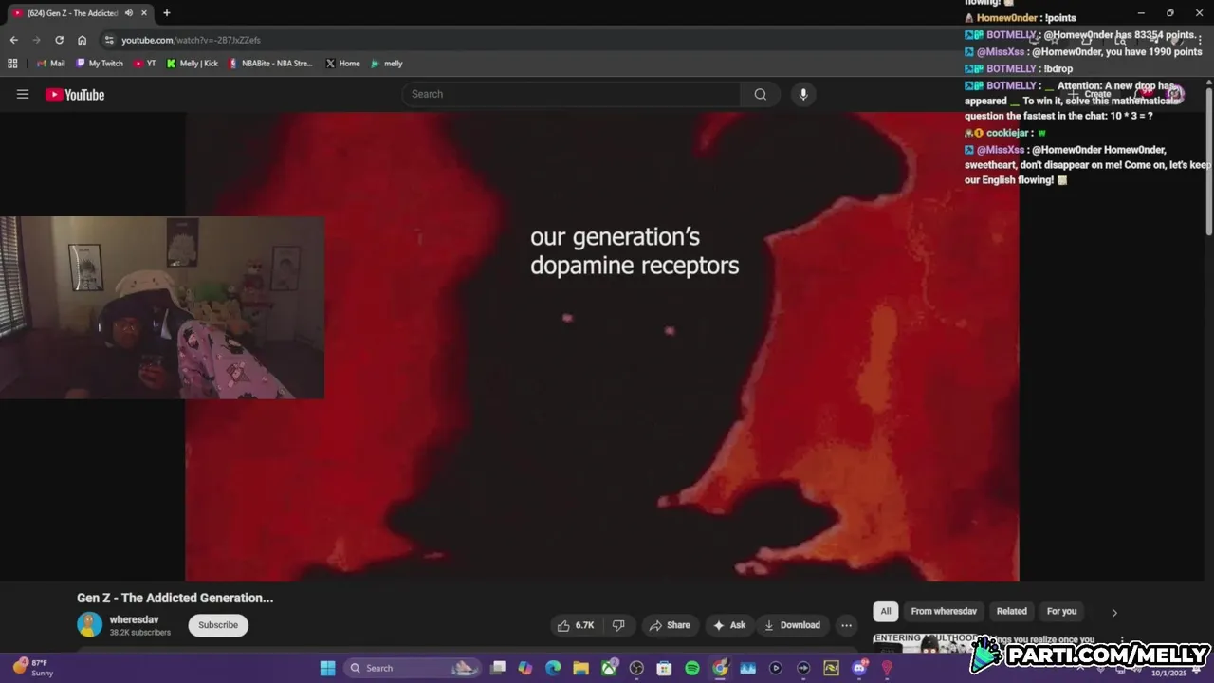Click the page vertical scrollbar
1214x683 pixels.
pos(1209,161)
